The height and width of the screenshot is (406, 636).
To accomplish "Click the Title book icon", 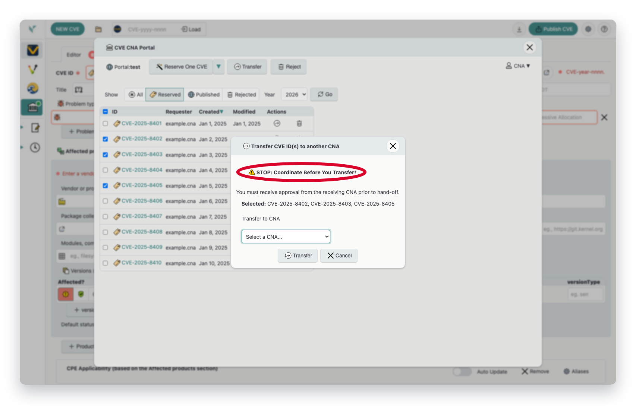I will click(x=79, y=90).
